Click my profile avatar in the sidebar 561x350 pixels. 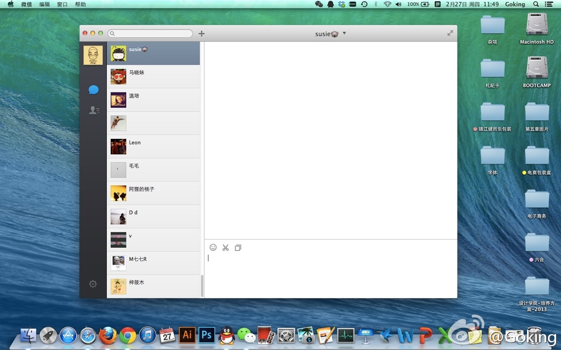pyautogui.click(x=93, y=55)
